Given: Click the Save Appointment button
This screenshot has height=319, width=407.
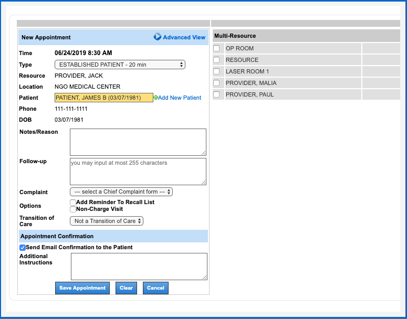Looking at the screenshot, I should pos(83,288).
